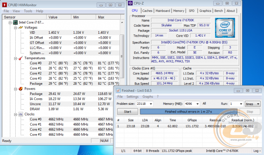Click the Intel Core i7 logo in CPU-Z

click(x=225, y=28)
